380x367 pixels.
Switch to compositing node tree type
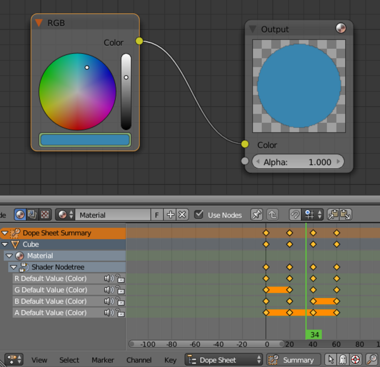33,215
